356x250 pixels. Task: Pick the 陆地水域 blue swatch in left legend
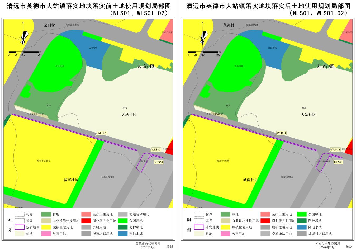(123, 234)
